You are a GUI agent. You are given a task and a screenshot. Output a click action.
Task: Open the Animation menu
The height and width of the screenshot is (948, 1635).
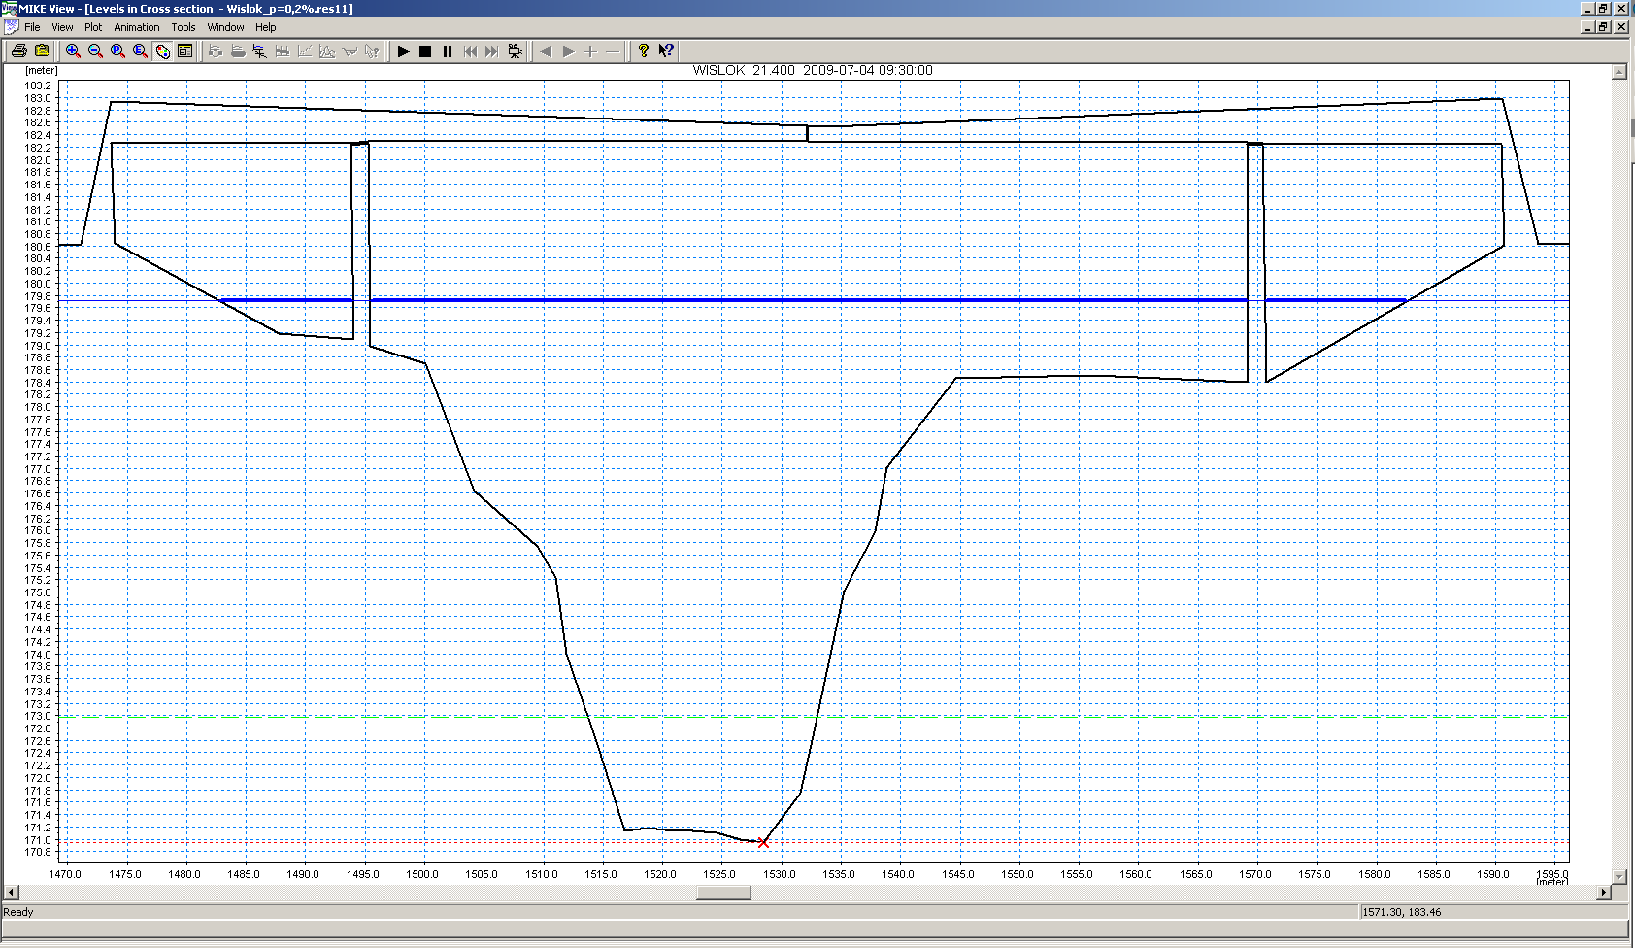pyautogui.click(x=137, y=27)
